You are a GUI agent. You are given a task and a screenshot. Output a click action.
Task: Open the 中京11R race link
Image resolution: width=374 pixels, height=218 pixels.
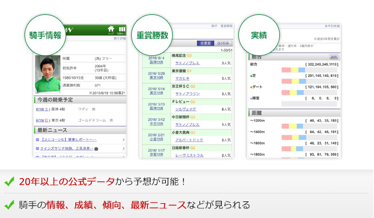tap(156, 124)
